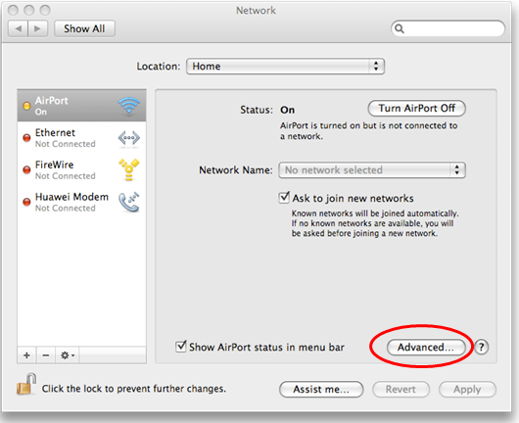
Task: Click the yellow FireWire icon
Action: [128, 169]
